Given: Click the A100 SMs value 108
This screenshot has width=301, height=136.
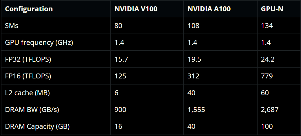Looking at the screenshot, I should click(x=194, y=26).
